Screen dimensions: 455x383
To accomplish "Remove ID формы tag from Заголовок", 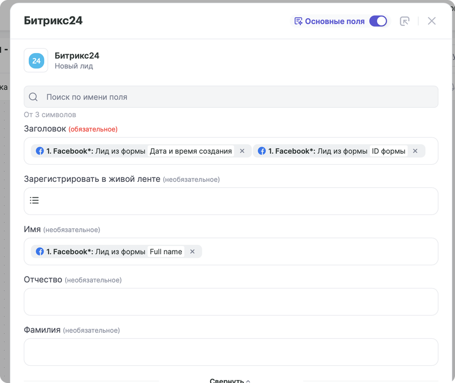I will click(415, 151).
